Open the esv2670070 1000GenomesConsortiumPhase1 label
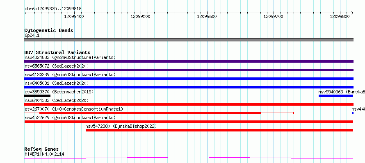 coord(74,109)
